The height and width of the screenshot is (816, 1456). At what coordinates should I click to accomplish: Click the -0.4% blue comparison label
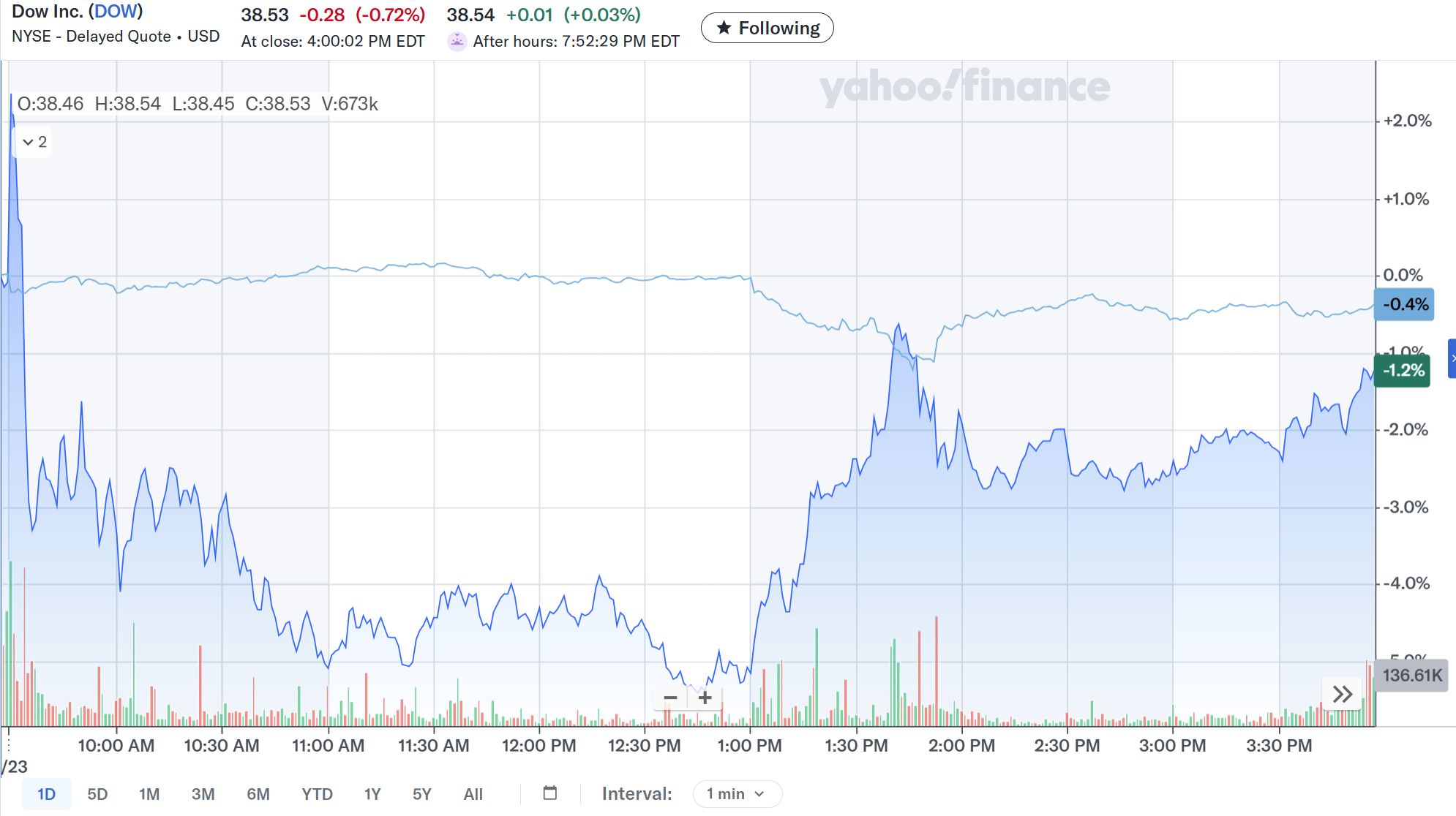[1404, 305]
